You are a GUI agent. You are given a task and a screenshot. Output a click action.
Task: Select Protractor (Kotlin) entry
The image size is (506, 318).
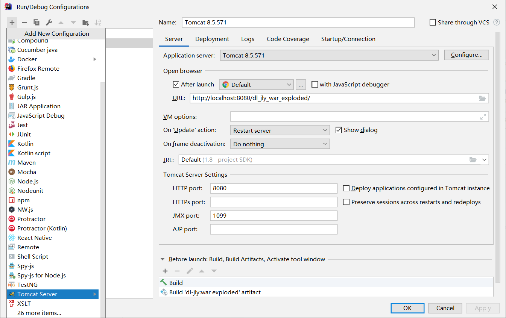tap(53, 228)
